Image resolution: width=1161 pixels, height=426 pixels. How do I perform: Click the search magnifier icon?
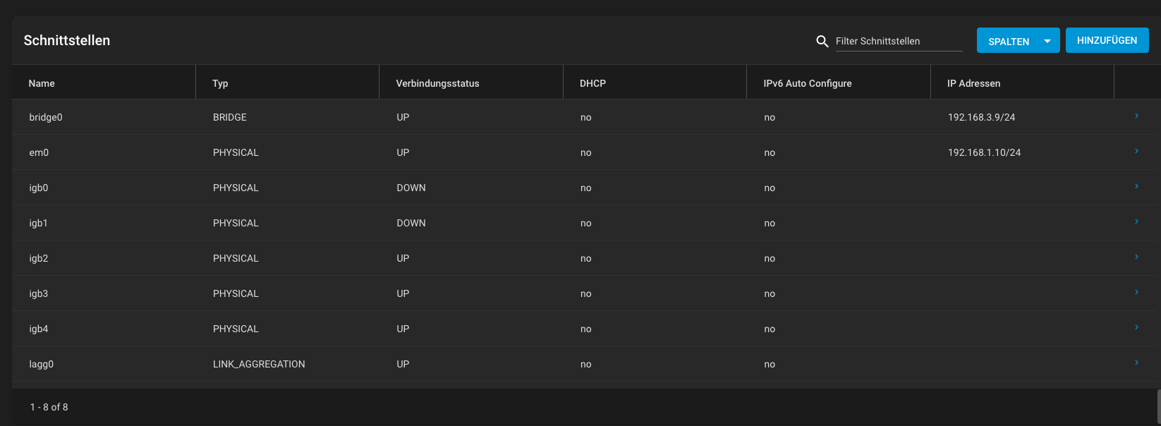point(822,42)
